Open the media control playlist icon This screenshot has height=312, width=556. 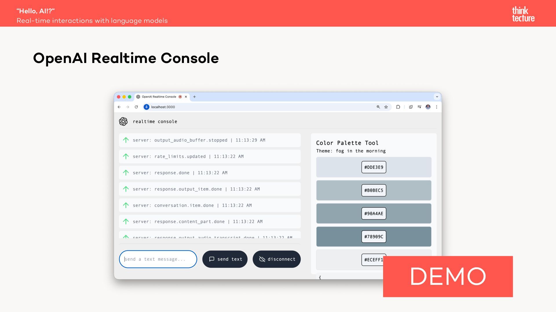pos(419,107)
